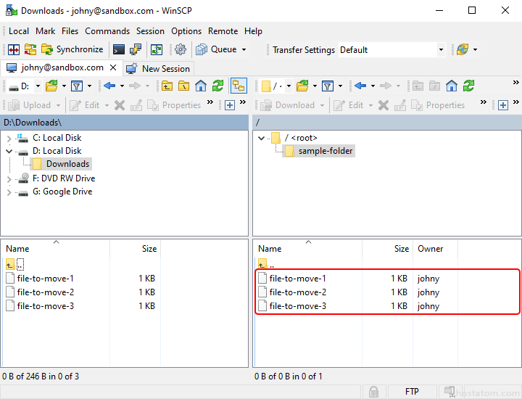Select file-to-move-2 in the remote panel
The width and height of the screenshot is (522, 399).
[297, 292]
